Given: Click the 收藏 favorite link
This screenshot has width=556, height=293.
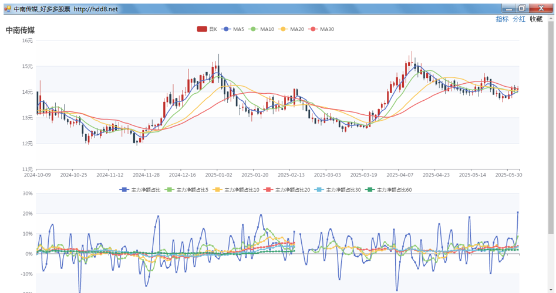Looking at the screenshot, I should coord(536,19).
